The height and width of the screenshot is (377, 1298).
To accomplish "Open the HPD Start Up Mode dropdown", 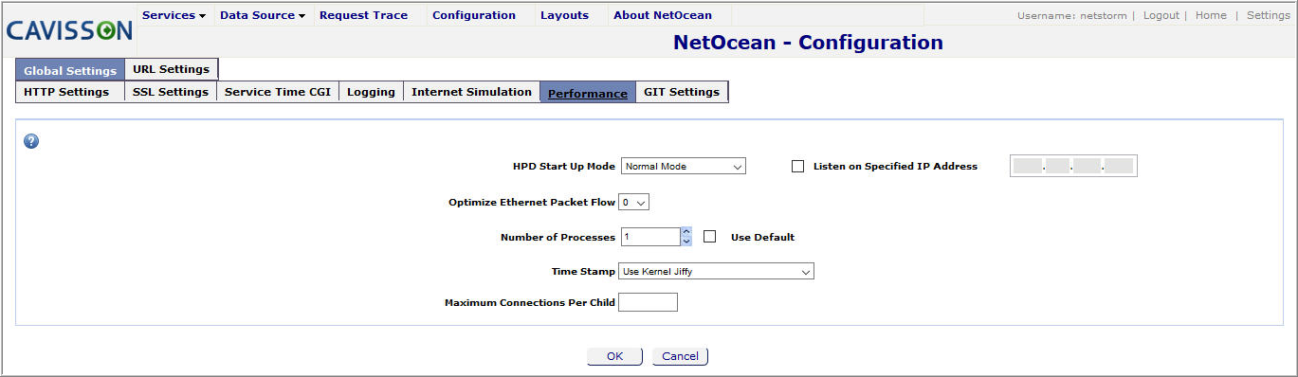I will coord(684,166).
